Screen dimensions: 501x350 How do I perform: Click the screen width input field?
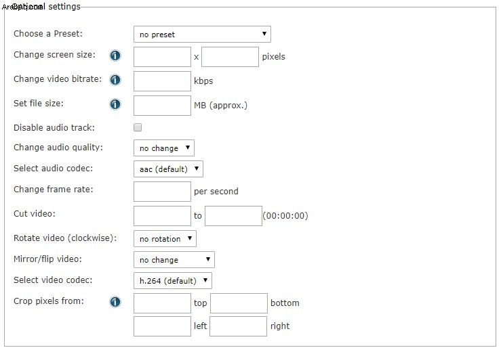[162, 57]
